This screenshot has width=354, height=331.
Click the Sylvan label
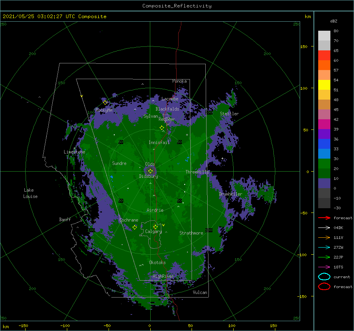[x=151, y=116]
